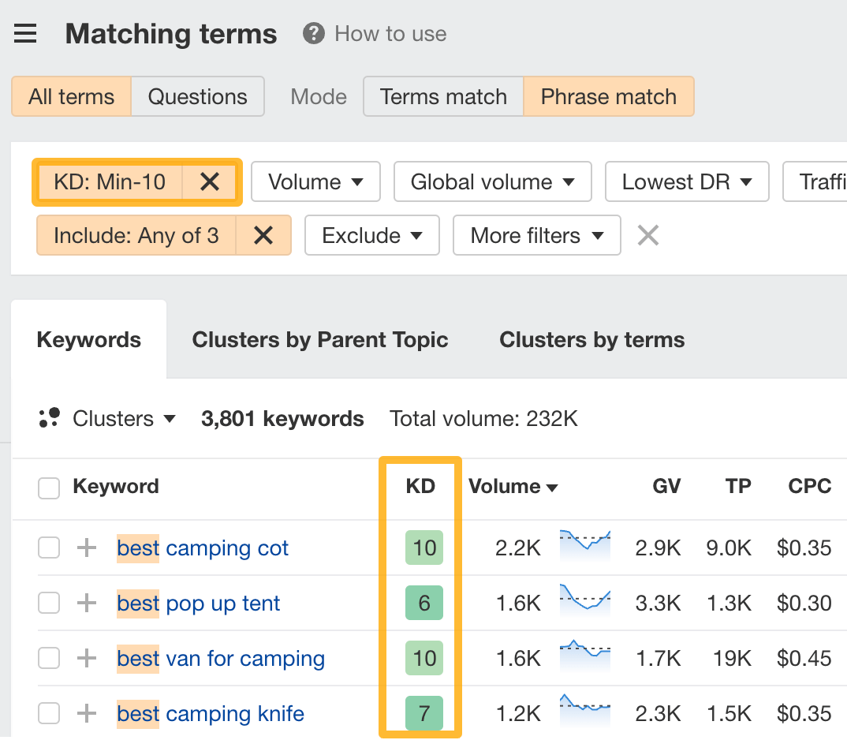The width and height of the screenshot is (847, 740).
Task: Select Terms match mode
Action: tap(442, 96)
